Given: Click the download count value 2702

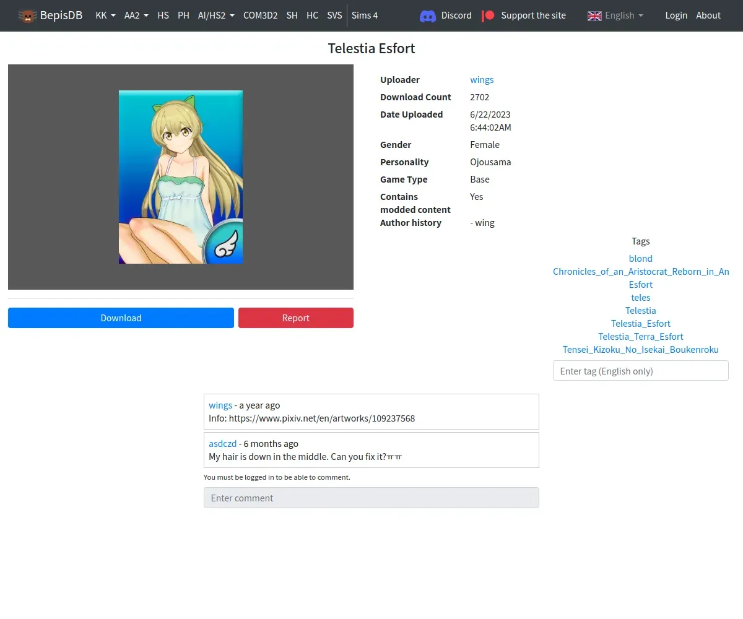Looking at the screenshot, I should click(x=480, y=97).
